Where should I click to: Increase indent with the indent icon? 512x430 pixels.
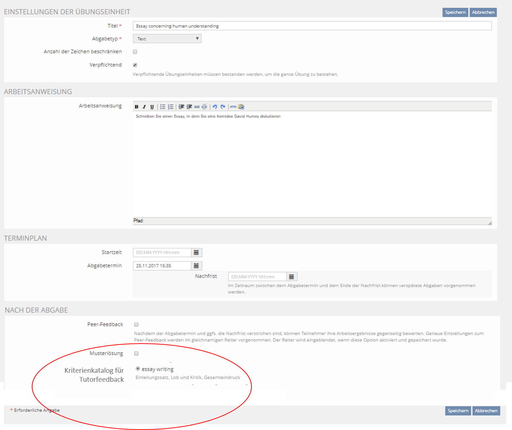coord(189,107)
